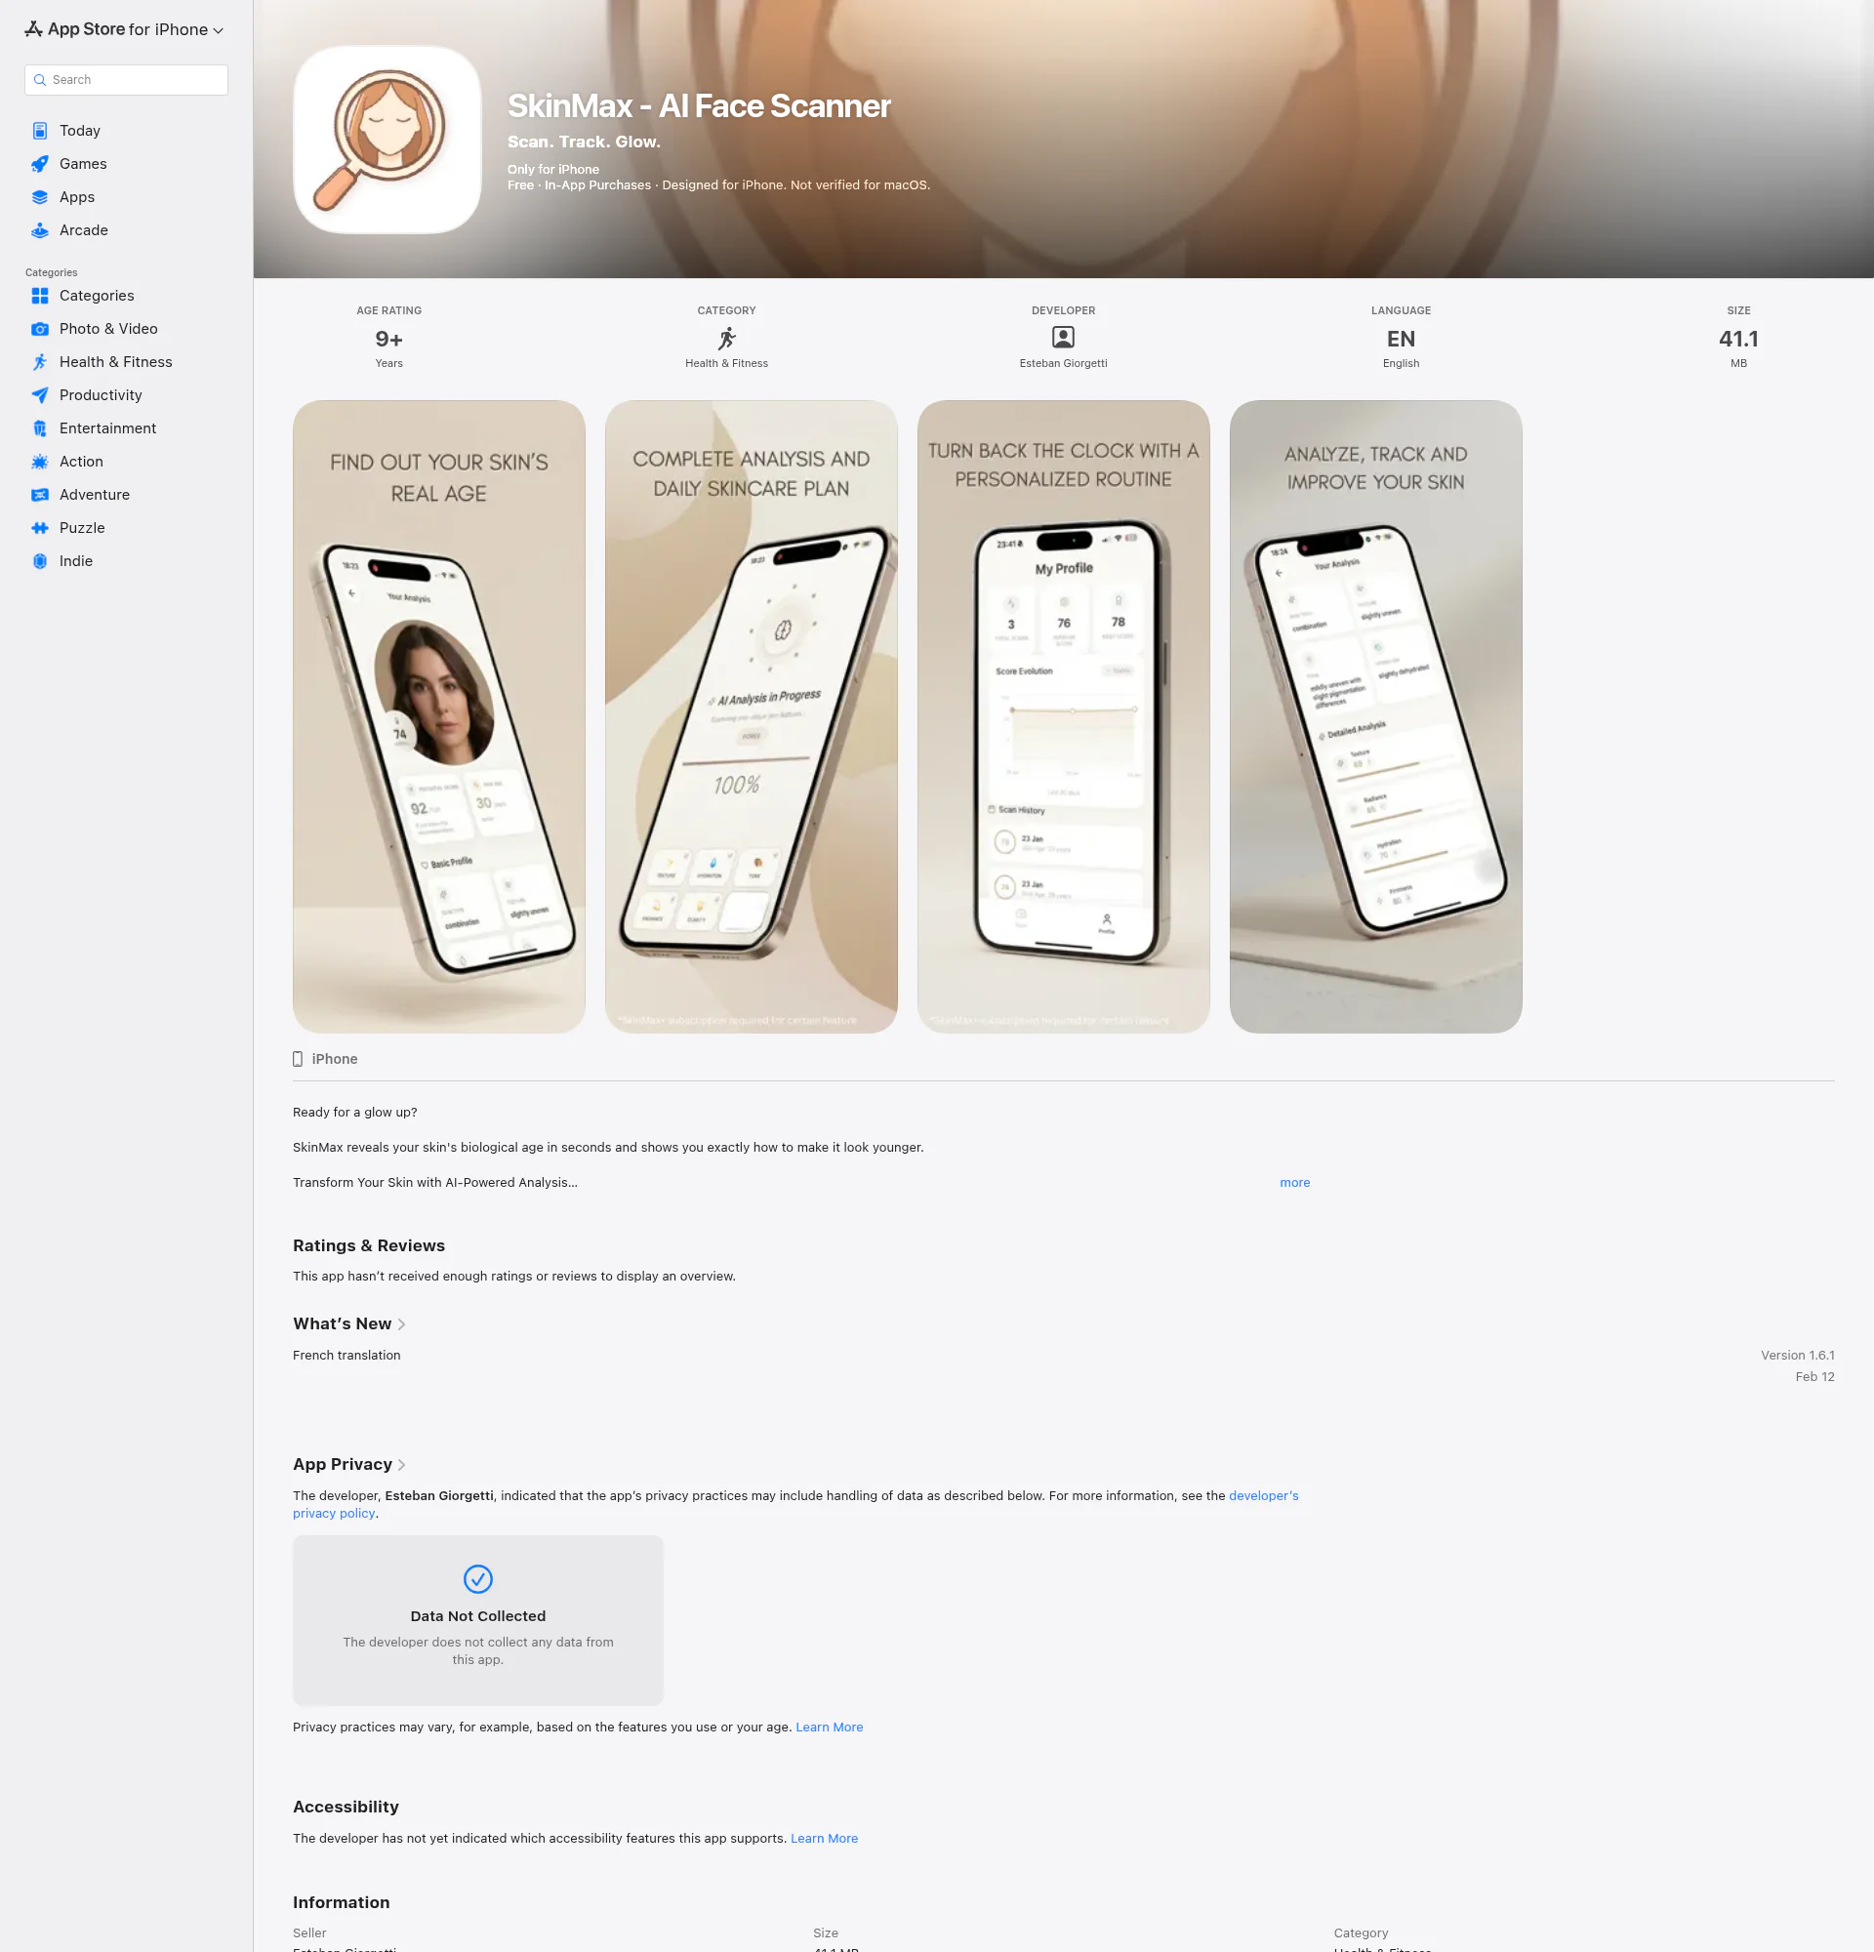The height and width of the screenshot is (1952, 1874).
Task: Open 'Analyze, track and improve' screenshot
Action: [1375, 716]
